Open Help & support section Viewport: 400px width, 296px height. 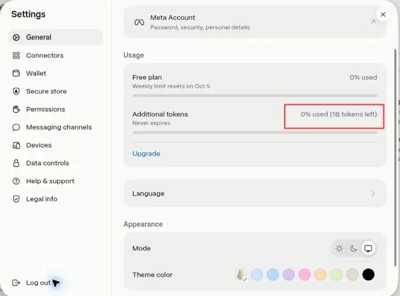click(55, 181)
